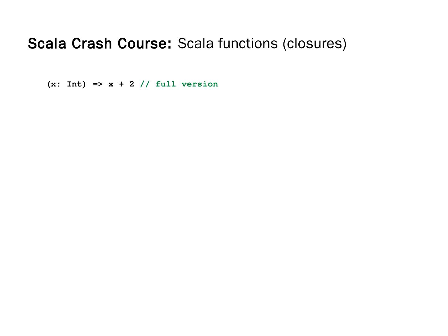Click the "(x:" parameter in the code
Viewport: 448px width, 336px height.
54,84
